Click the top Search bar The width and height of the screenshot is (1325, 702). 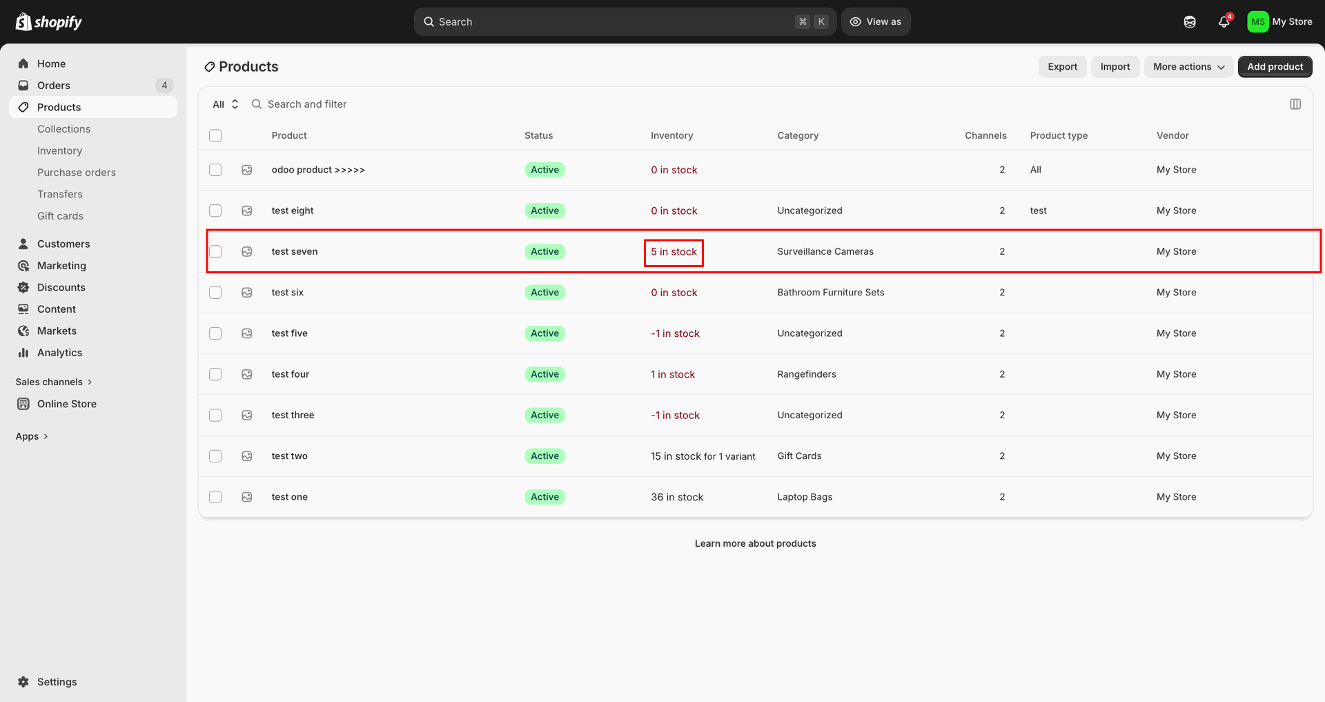625,22
